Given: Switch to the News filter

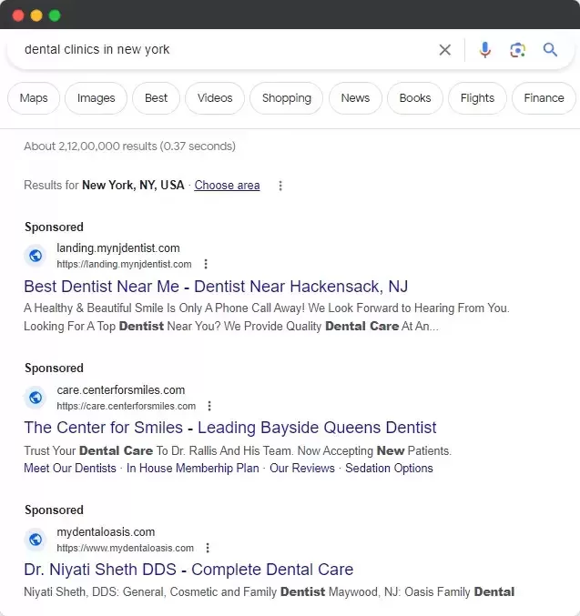Looking at the screenshot, I should (x=355, y=98).
